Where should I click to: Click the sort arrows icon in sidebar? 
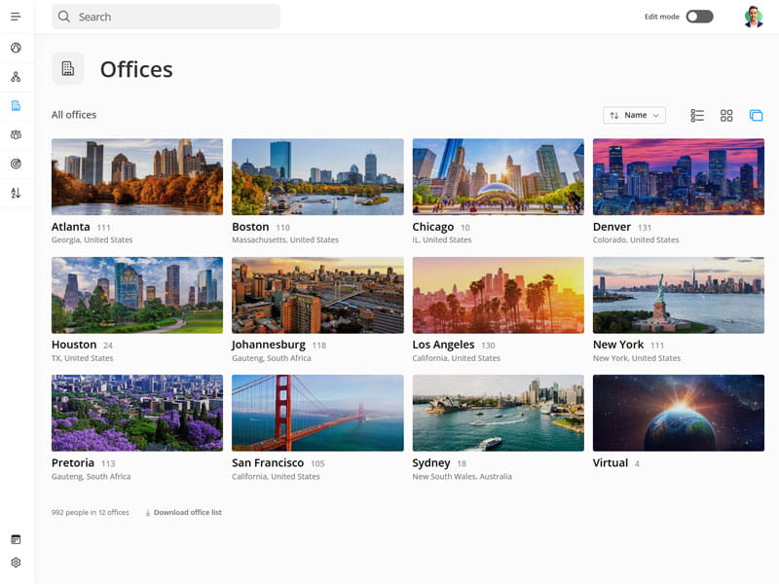[x=15, y=193]
